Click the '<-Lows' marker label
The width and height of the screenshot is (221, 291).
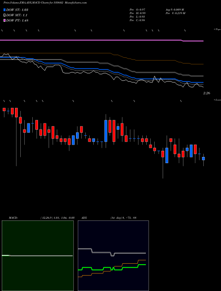click(217, 100)
